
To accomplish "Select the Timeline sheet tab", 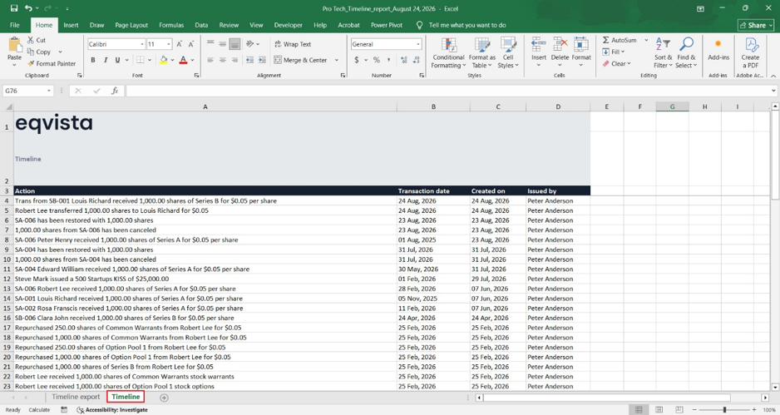I will (x=126, y=397).
